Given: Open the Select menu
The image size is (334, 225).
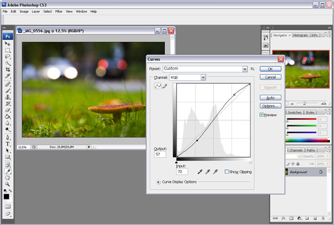Looking at the screenshot, I should 47,12.
